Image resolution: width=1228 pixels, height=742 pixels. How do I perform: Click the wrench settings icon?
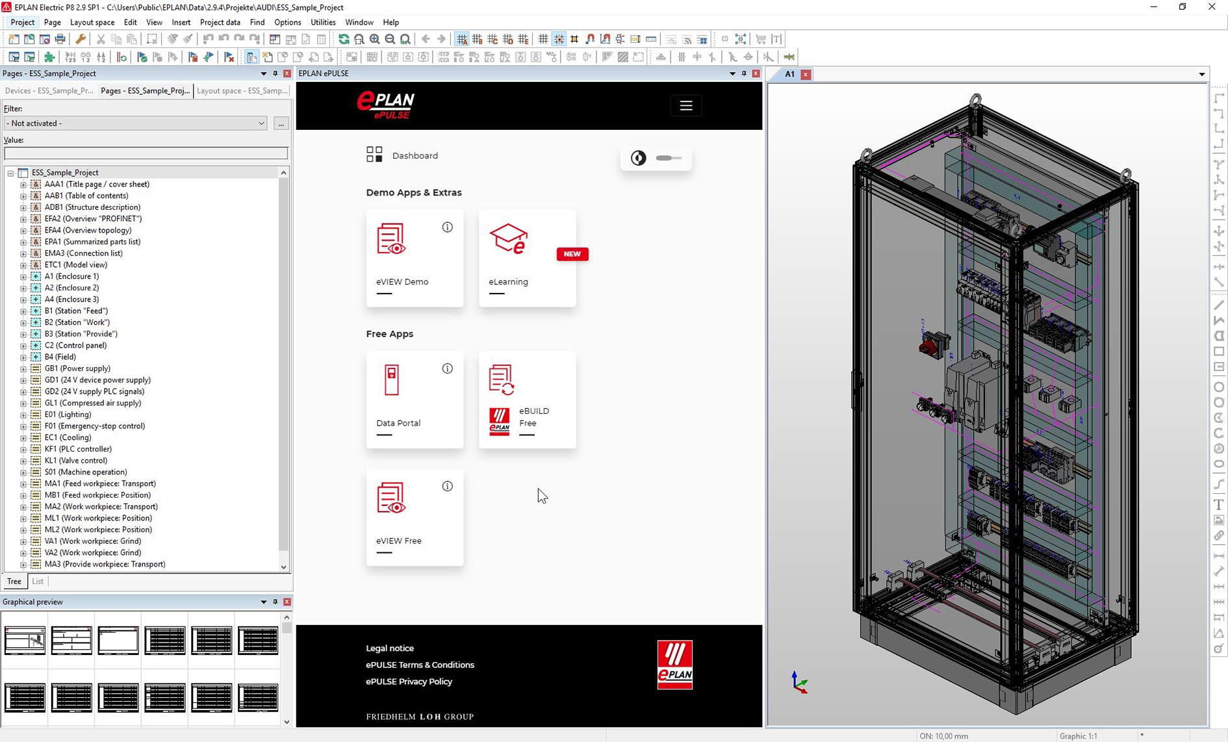[81, 40]
